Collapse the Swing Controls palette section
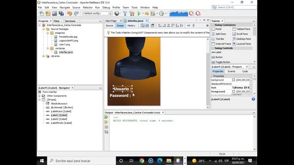Image resolution: width=294 pixels, height=165 pixels. pos(213,48)
